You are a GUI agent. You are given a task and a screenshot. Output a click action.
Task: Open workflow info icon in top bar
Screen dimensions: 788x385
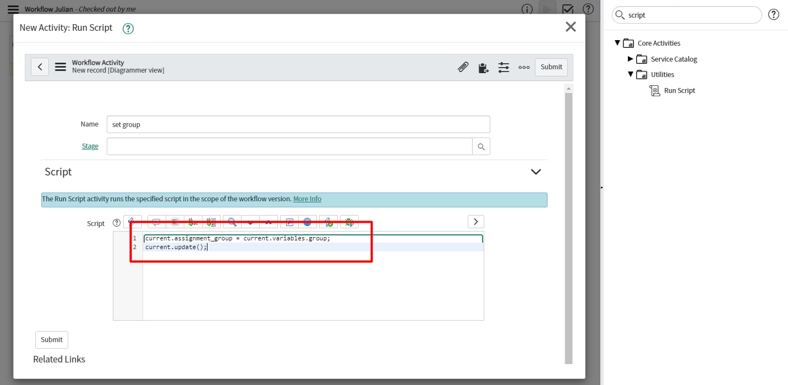tap(527, 9)
